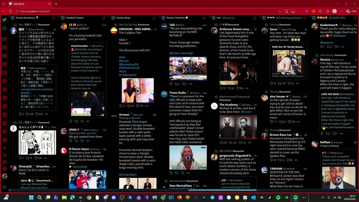Like the Talk TV tweet with 1 like
Viewport: 359px width, 202px height.
click(184, 84)
